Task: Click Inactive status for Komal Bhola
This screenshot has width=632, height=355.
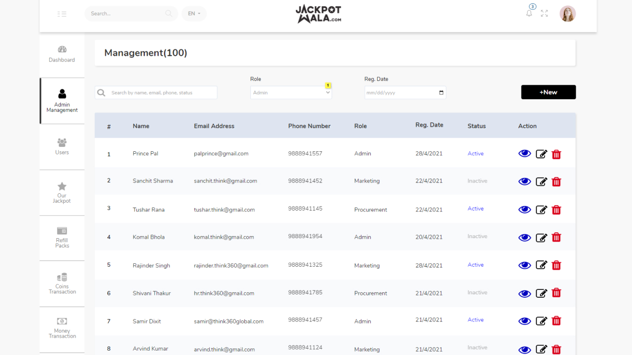Action: pyautogui.click(x=477, y=236)
